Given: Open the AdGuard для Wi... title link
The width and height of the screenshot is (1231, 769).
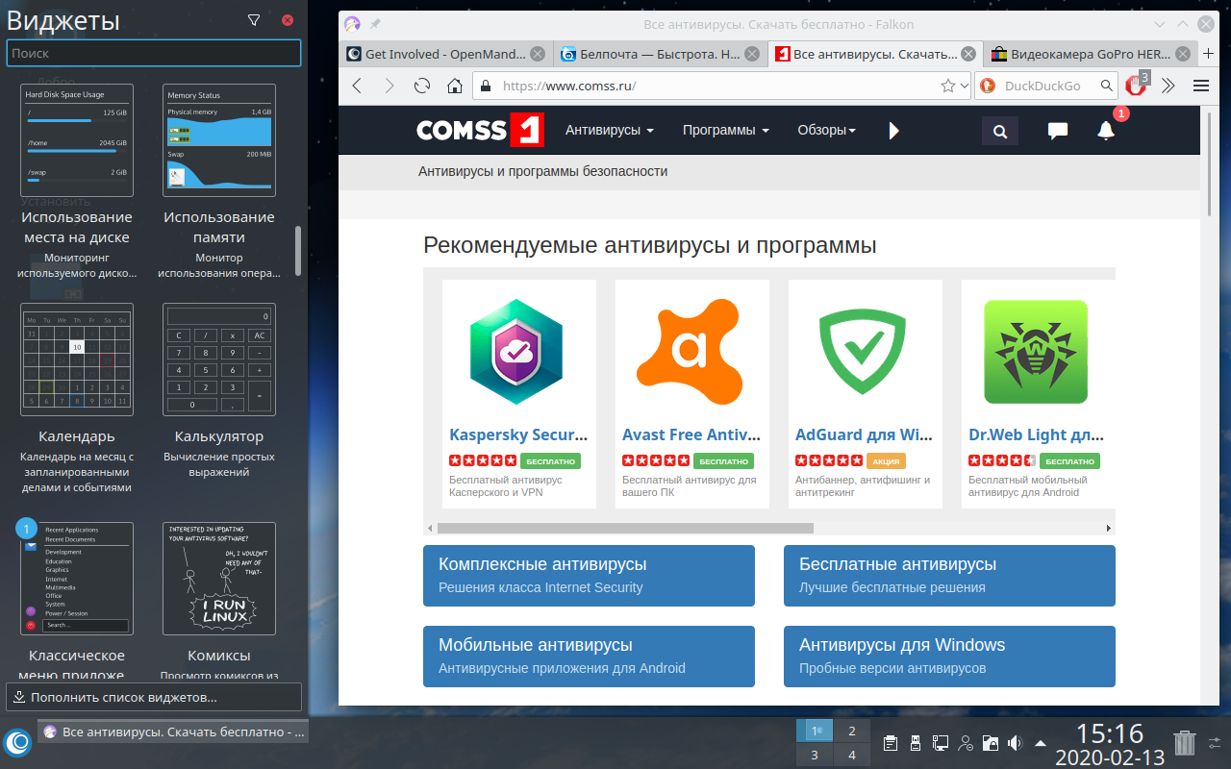Looking at the screenshot, I should (x=865, y=434).
